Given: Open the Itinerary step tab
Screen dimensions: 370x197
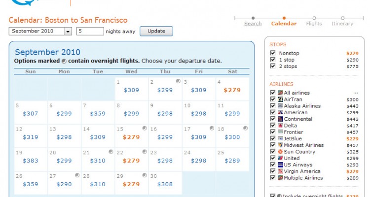Looking at the screenshot, I should coord(342,24).
